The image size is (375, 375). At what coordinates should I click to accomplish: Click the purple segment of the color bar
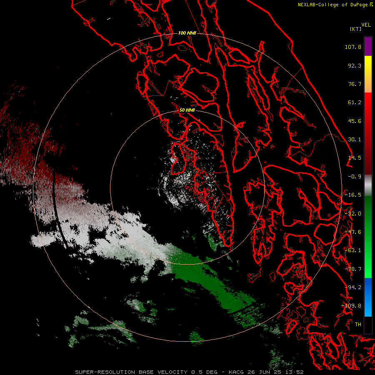pyautogui.click(x=368, y=47)
